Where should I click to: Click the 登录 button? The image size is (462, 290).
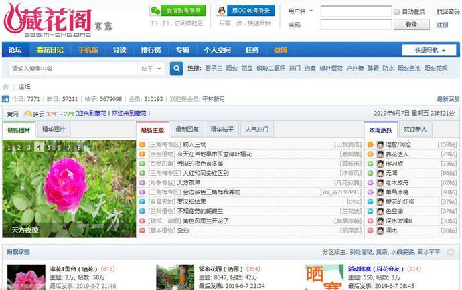pos(411,25)
